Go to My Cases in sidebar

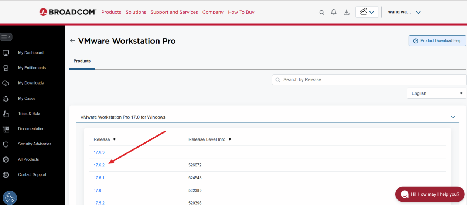click(x=27, y=99)
